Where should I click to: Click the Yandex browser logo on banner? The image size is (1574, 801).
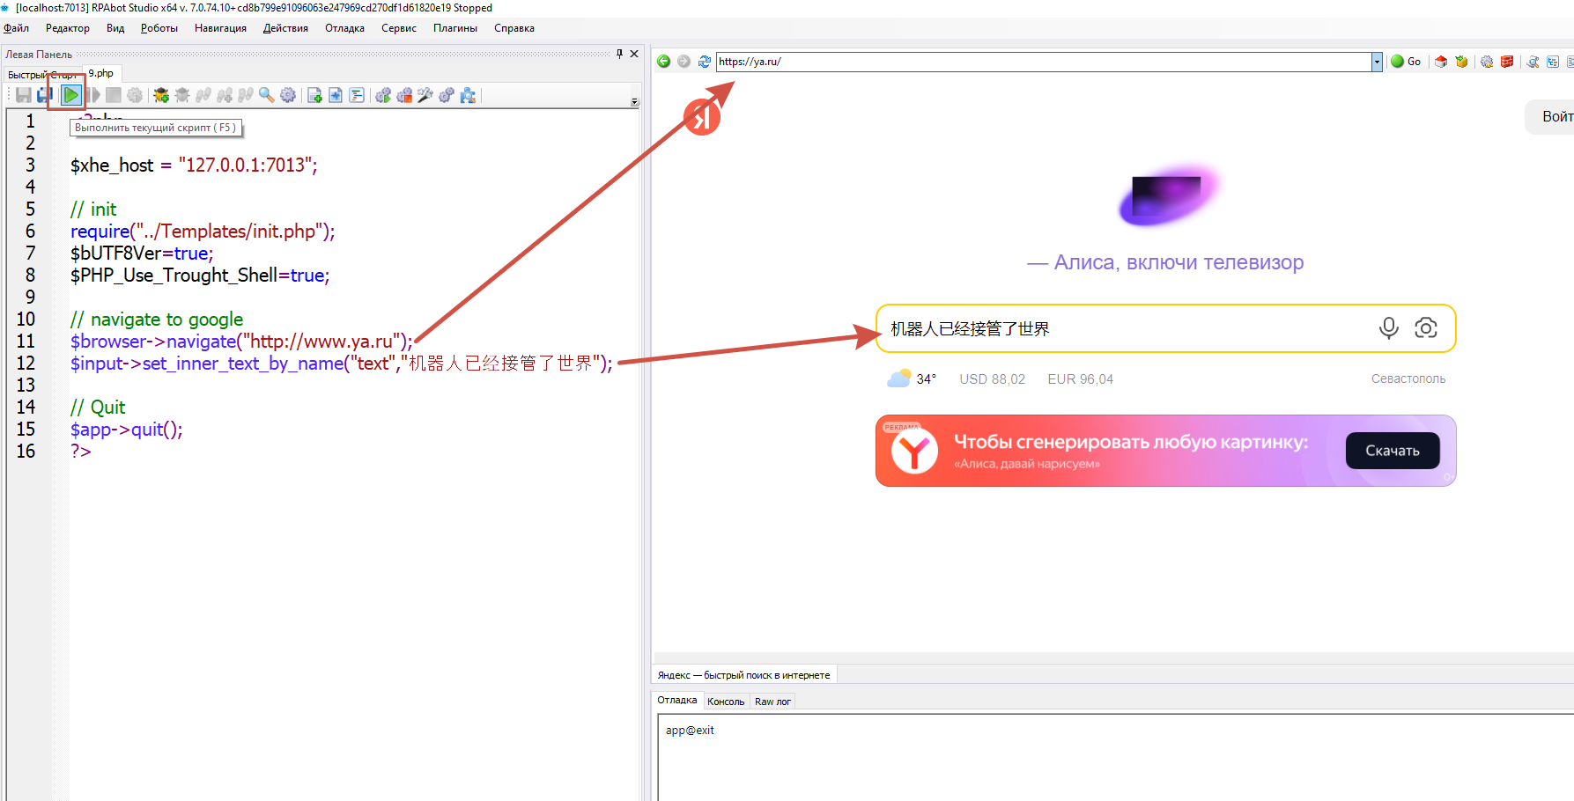914,452
